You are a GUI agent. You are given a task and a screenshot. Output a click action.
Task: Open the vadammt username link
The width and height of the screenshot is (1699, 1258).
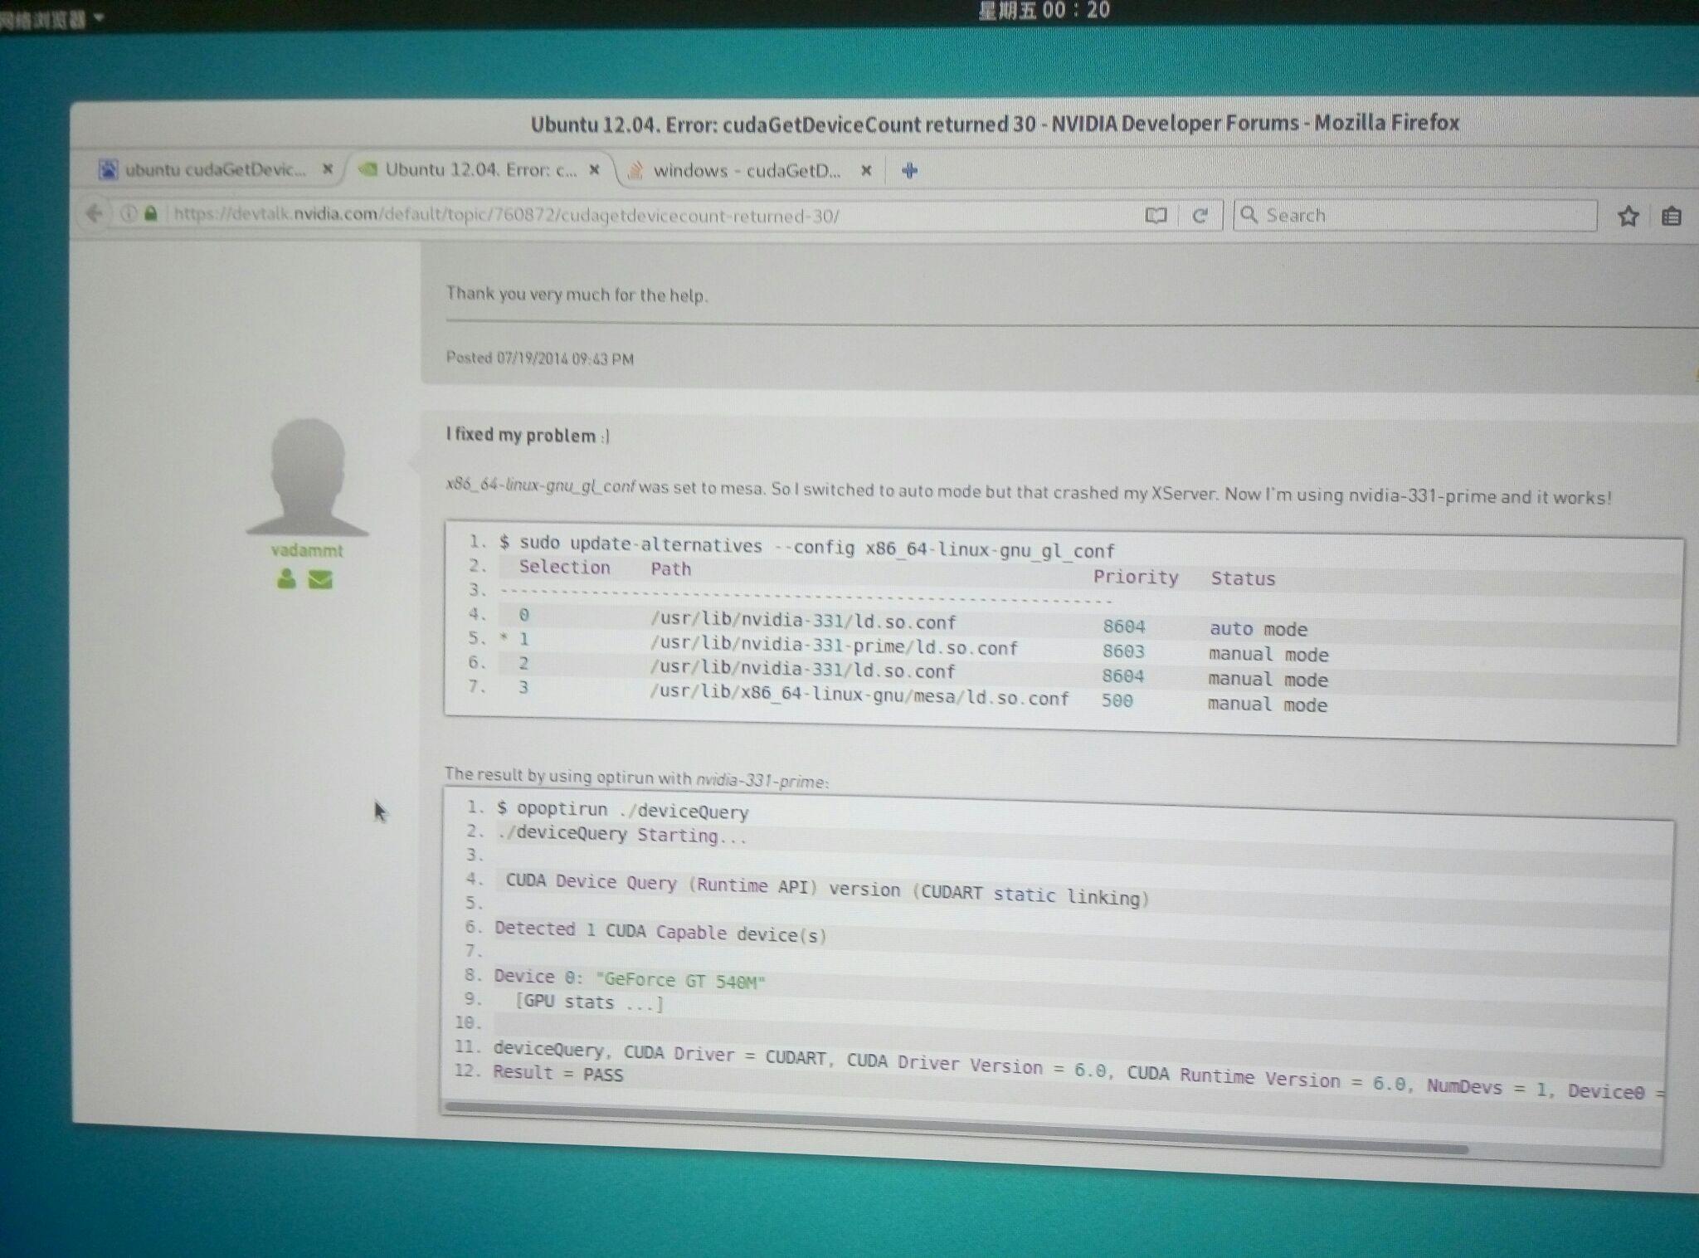[306, 549]
